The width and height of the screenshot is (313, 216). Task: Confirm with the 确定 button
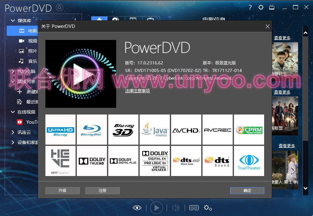click(x=247, y=191)
